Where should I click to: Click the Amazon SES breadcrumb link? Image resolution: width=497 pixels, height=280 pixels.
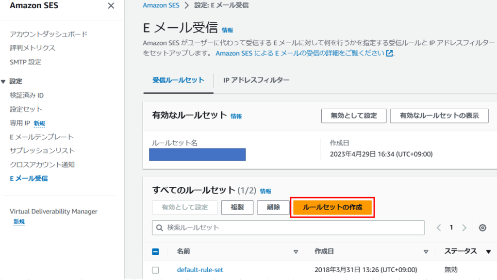click(161, 5)
